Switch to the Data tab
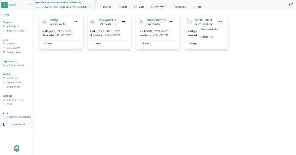Viewport: 296px width, 155px height. [139, 7]
